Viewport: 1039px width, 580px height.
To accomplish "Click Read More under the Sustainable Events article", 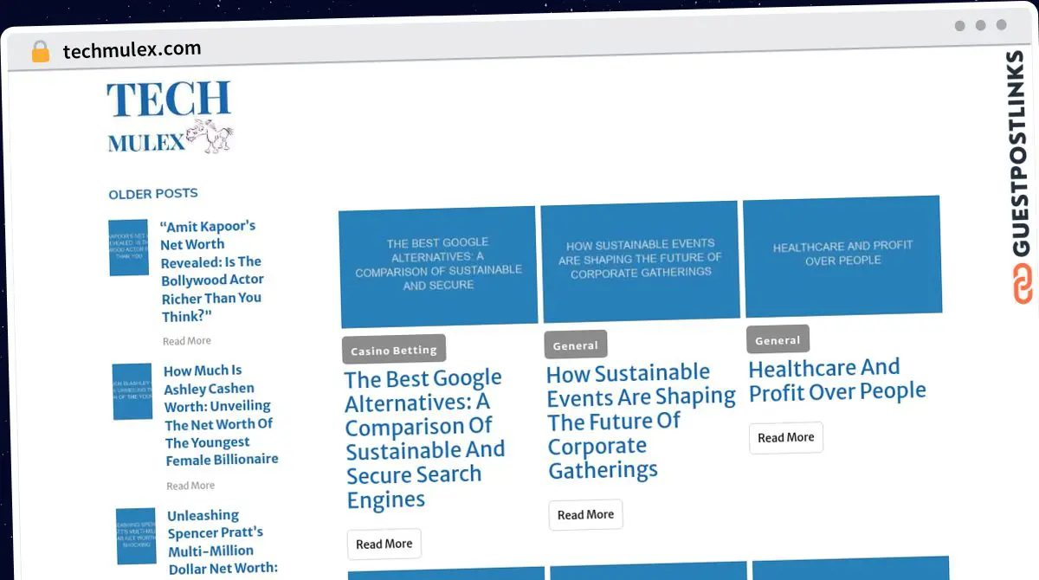I will click(585, 514).
